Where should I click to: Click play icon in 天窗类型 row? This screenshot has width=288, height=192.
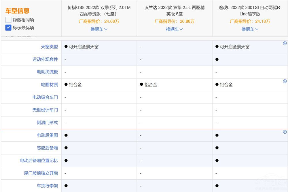pos(285,43)
